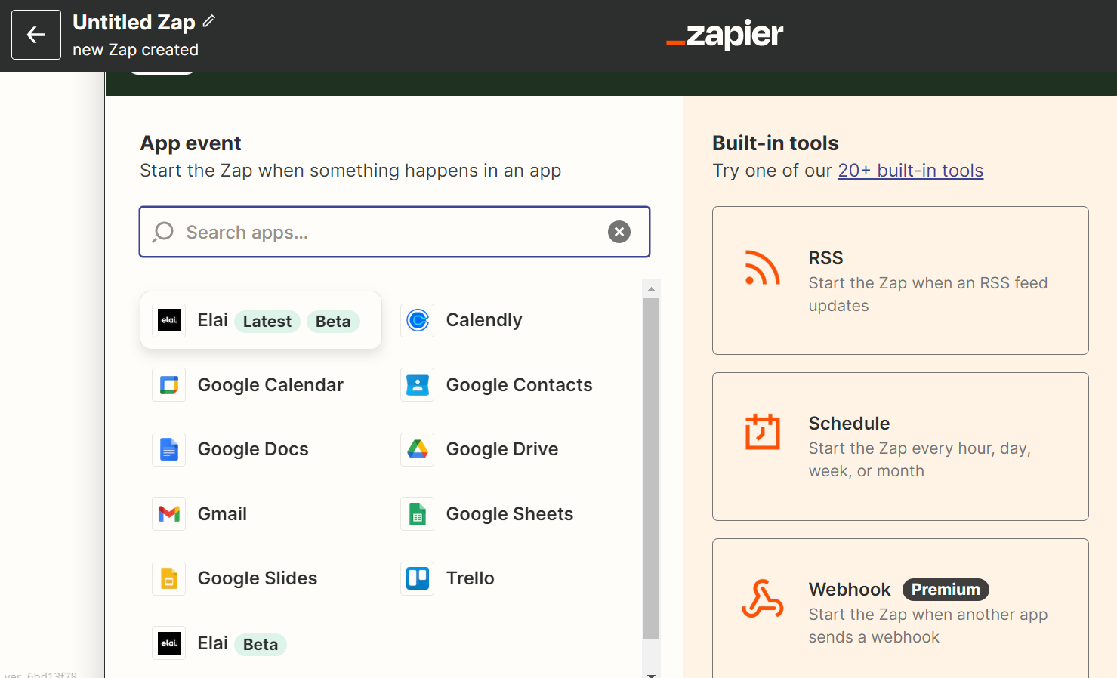
Task: Pick the Google Sheets icon
Action: (x=418, y=514)
